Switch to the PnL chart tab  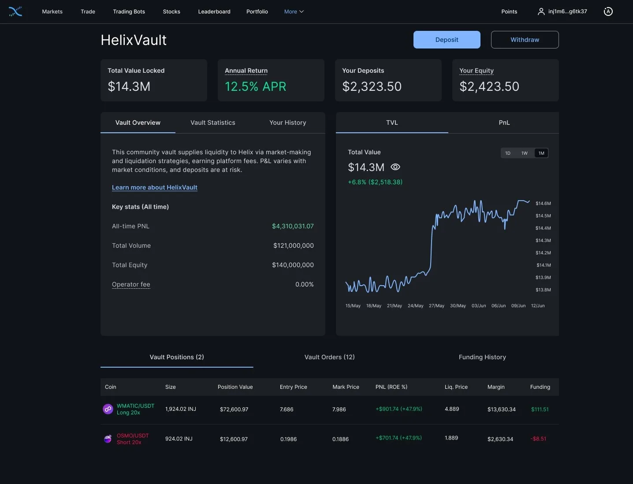pyautogui.click(x=504, y=123)
